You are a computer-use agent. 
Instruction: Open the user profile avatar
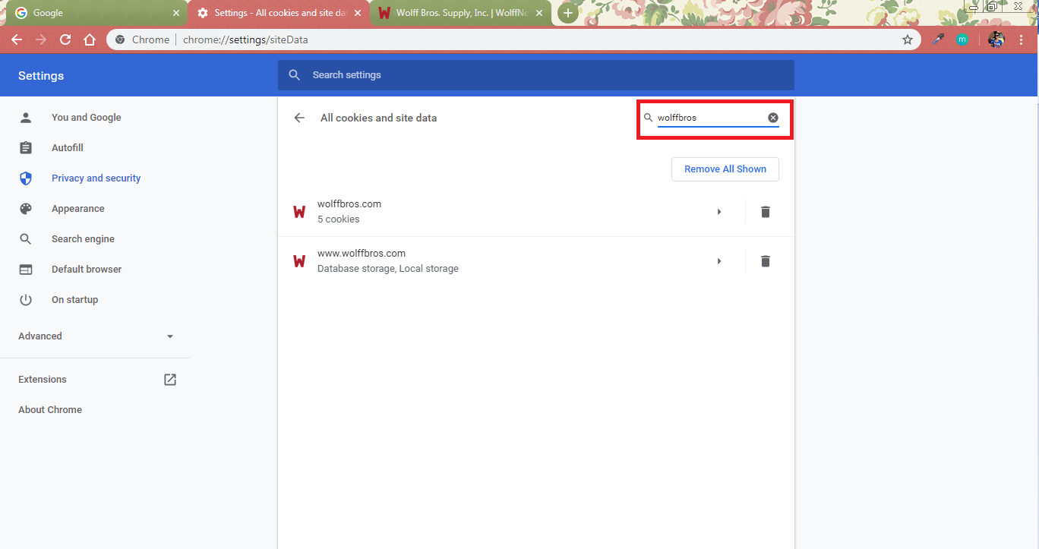click(996, 39)
